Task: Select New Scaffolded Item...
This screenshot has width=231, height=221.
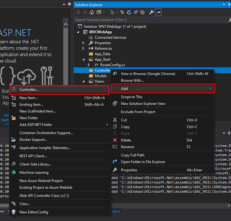Action: coord(60,111)
